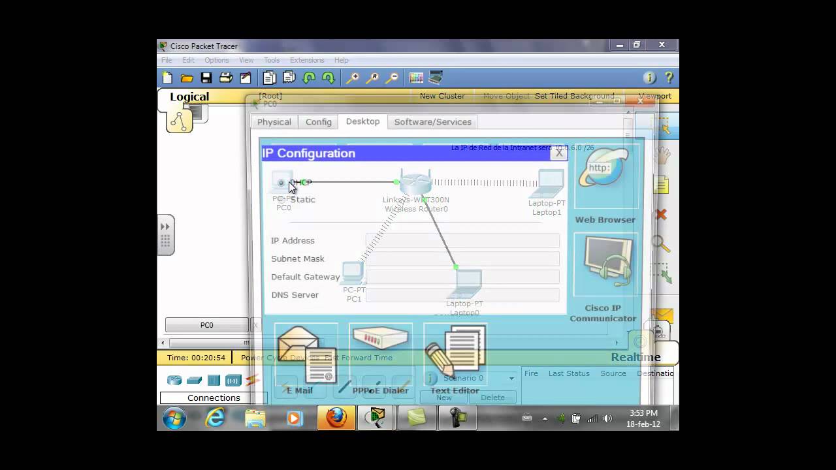Select the Connections lightning category
Image resolution: width=836 pixels, height=470 pixels.
253,380
